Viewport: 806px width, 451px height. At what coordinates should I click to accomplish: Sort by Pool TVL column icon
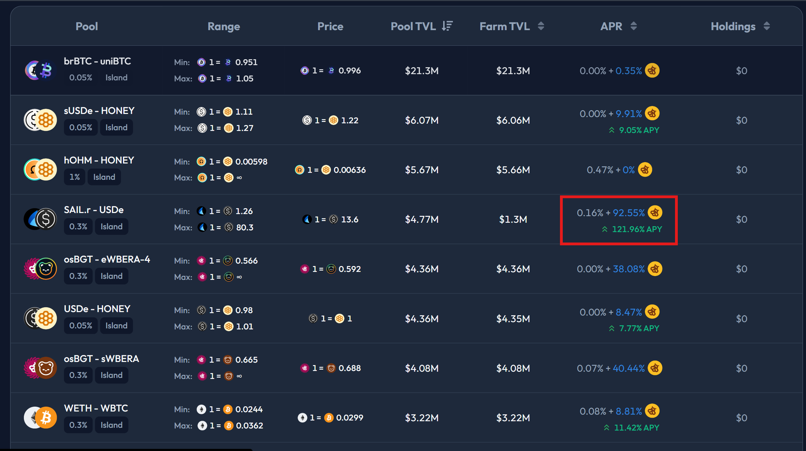pos(447,26)
